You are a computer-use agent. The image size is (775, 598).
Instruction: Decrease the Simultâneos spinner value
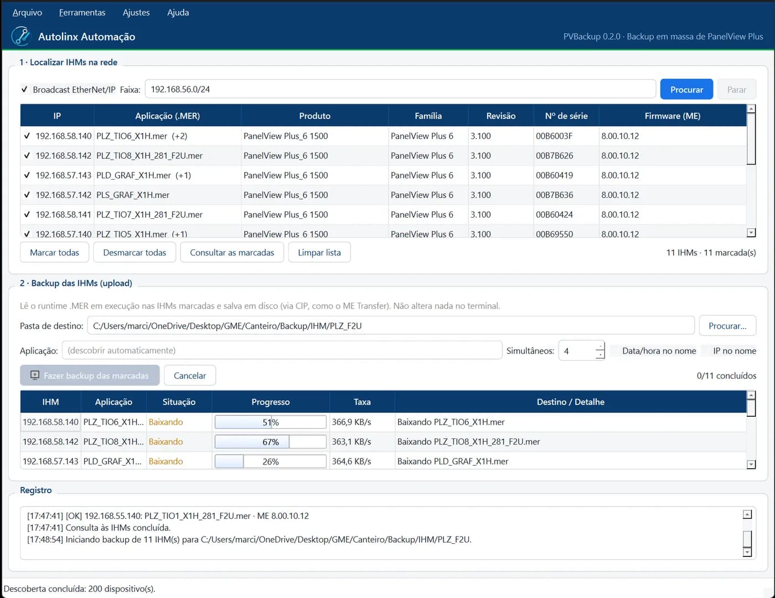pos(600,355)
